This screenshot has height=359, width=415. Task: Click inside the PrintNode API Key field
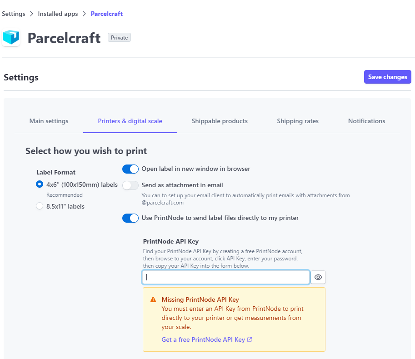(225, 277)
